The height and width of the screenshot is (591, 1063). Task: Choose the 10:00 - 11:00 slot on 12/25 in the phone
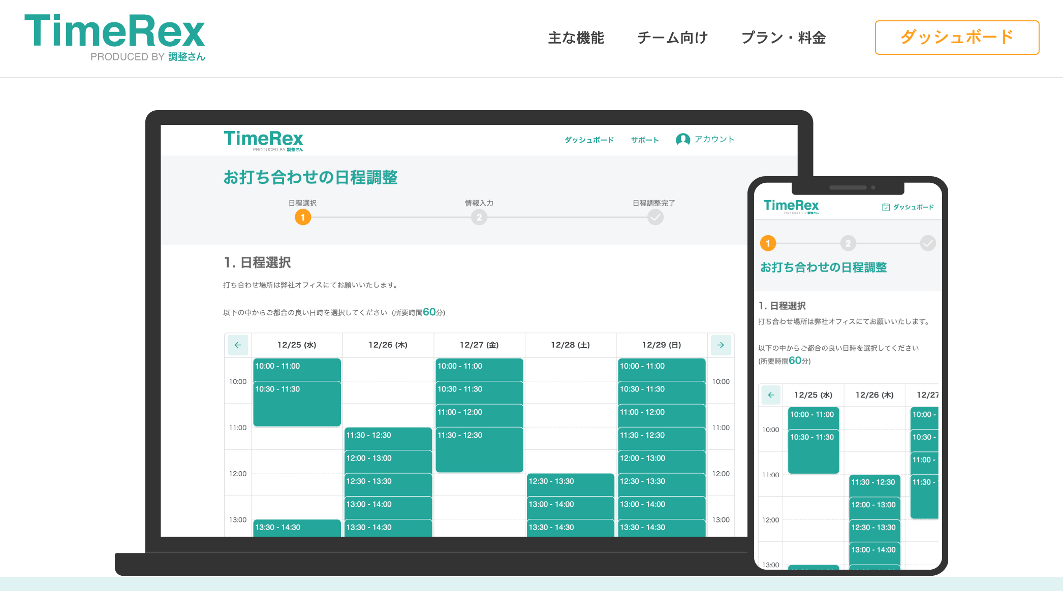(813, 418)
